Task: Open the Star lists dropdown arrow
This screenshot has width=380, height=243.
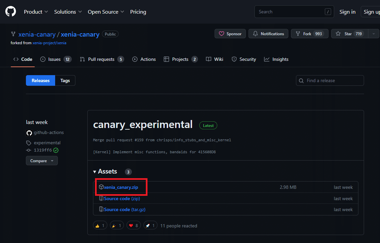Action: point(374,34)
